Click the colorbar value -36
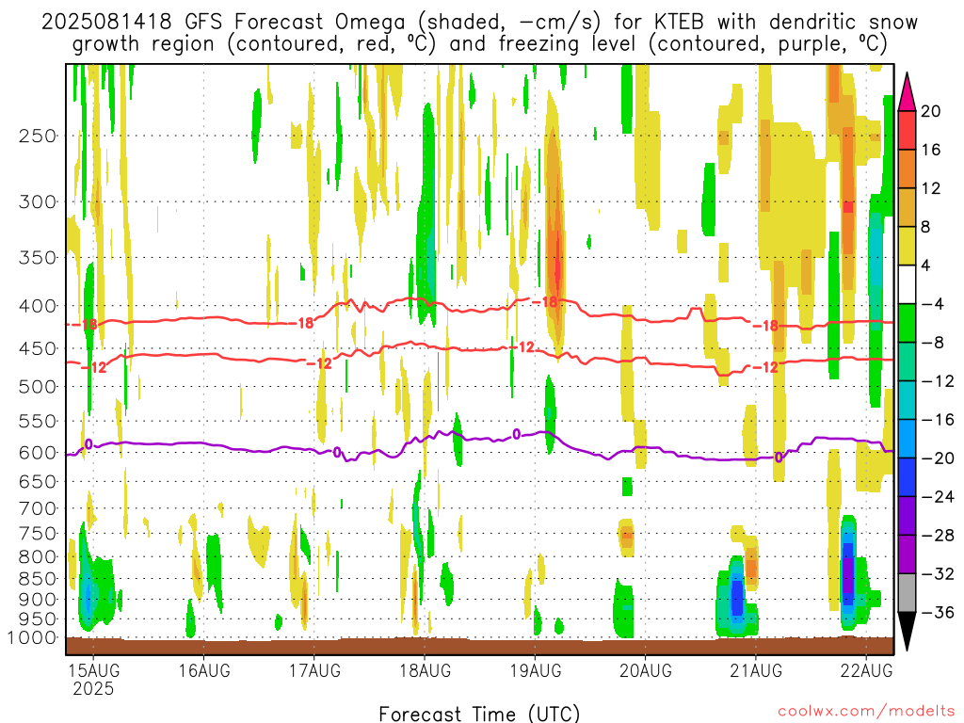This screenshot has height=723, width=964. point(939,613)
